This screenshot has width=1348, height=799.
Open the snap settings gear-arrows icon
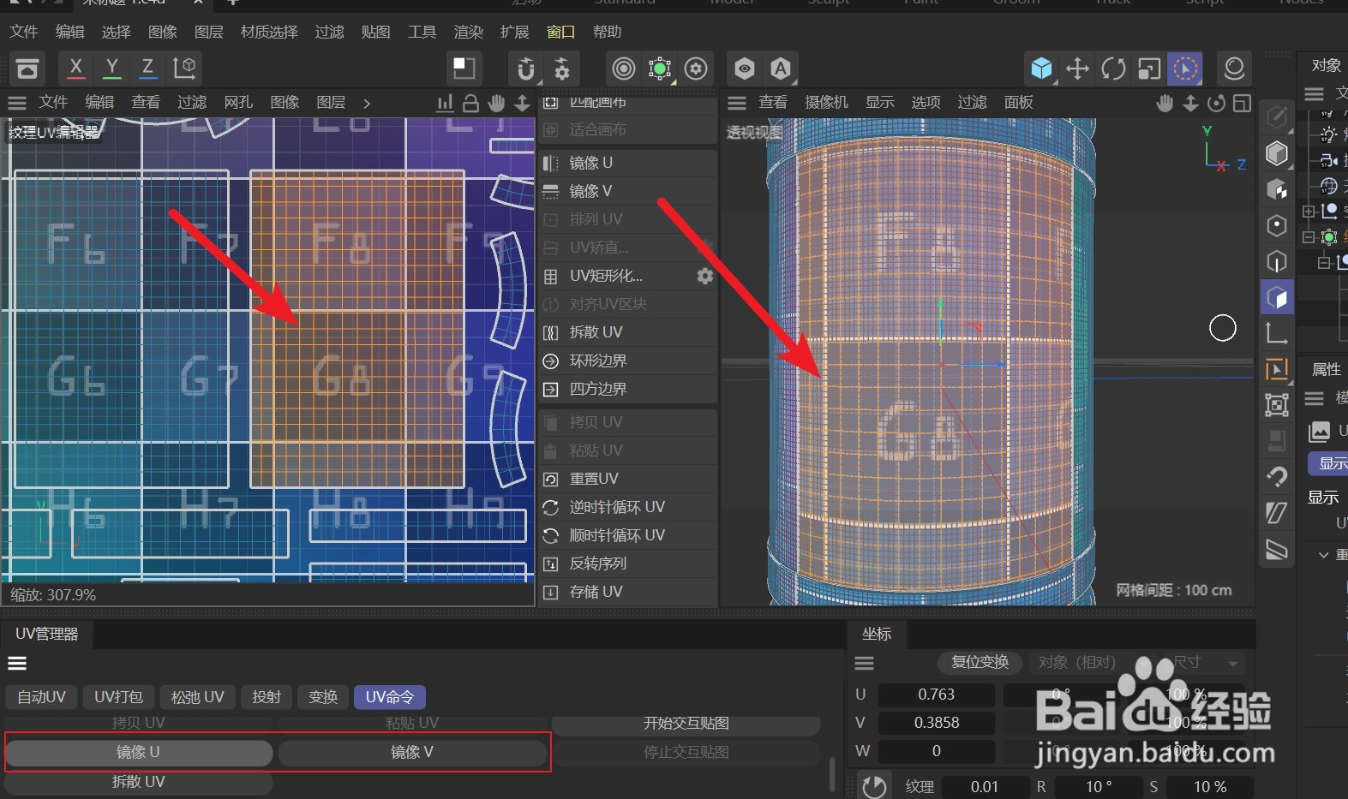(x=562, y=69)
